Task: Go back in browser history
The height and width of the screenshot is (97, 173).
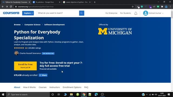Action: coord(3,7)
